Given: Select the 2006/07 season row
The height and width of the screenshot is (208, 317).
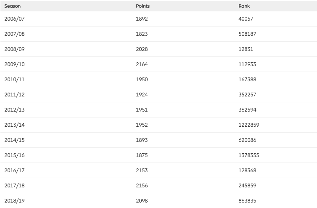Looking at the screenshot, I should point(158,19).
